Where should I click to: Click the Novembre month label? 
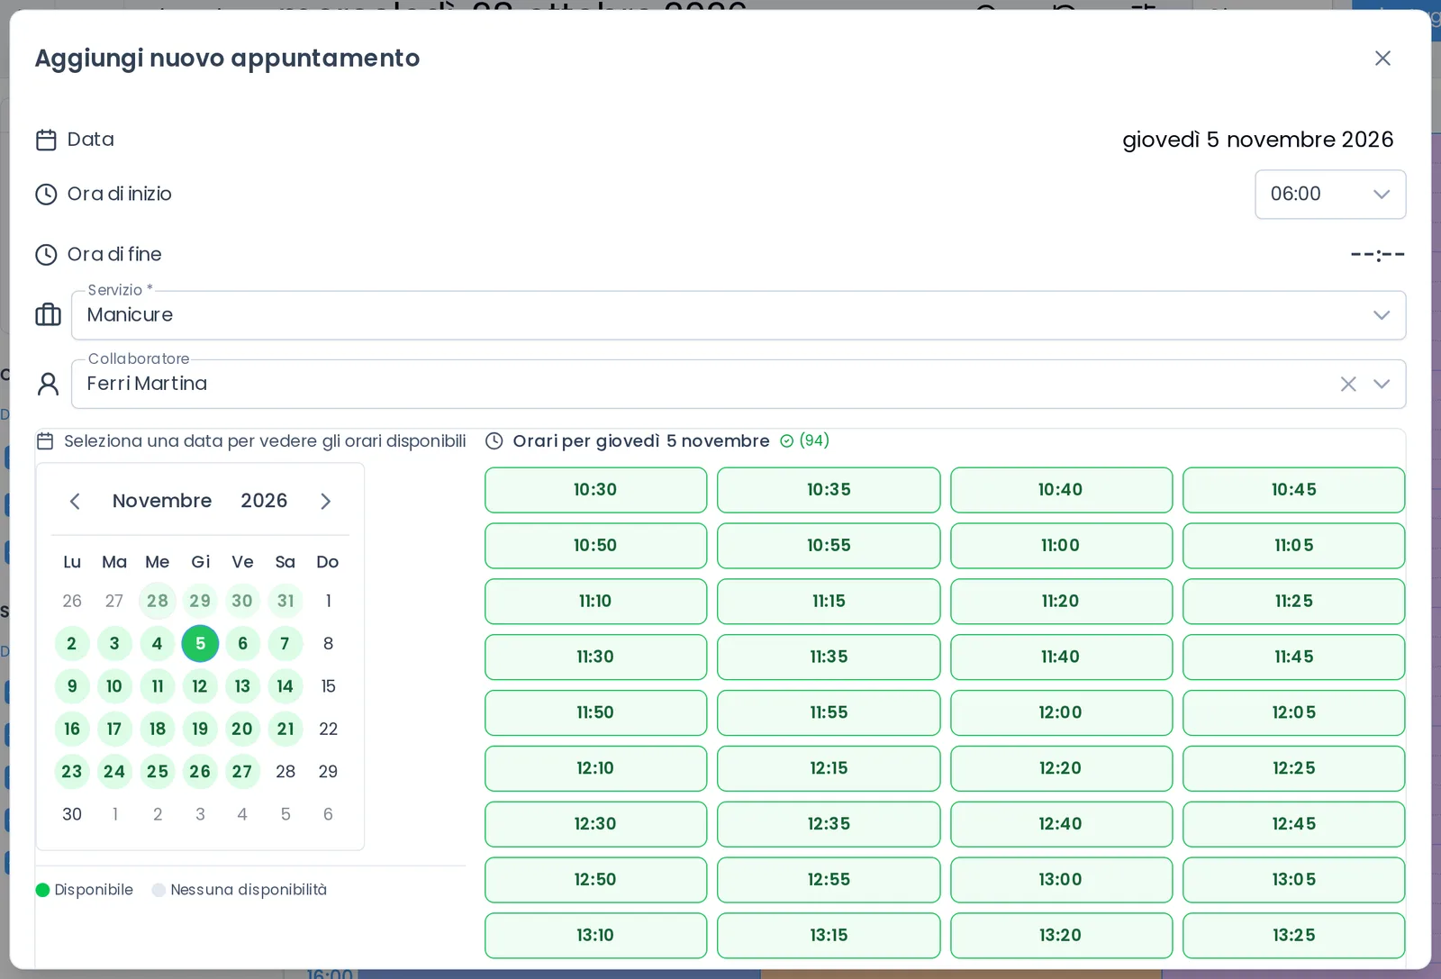coord(162,501)
